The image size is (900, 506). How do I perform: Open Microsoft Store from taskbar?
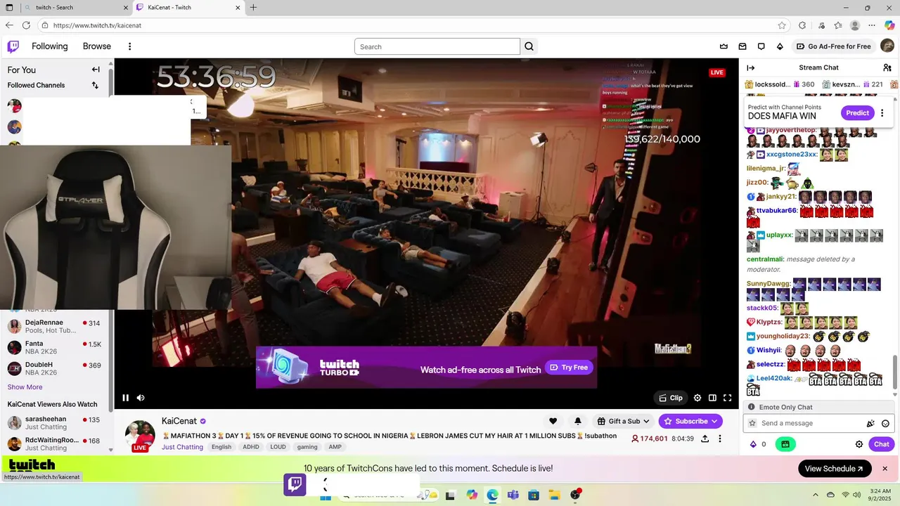[x=534, y=495]
